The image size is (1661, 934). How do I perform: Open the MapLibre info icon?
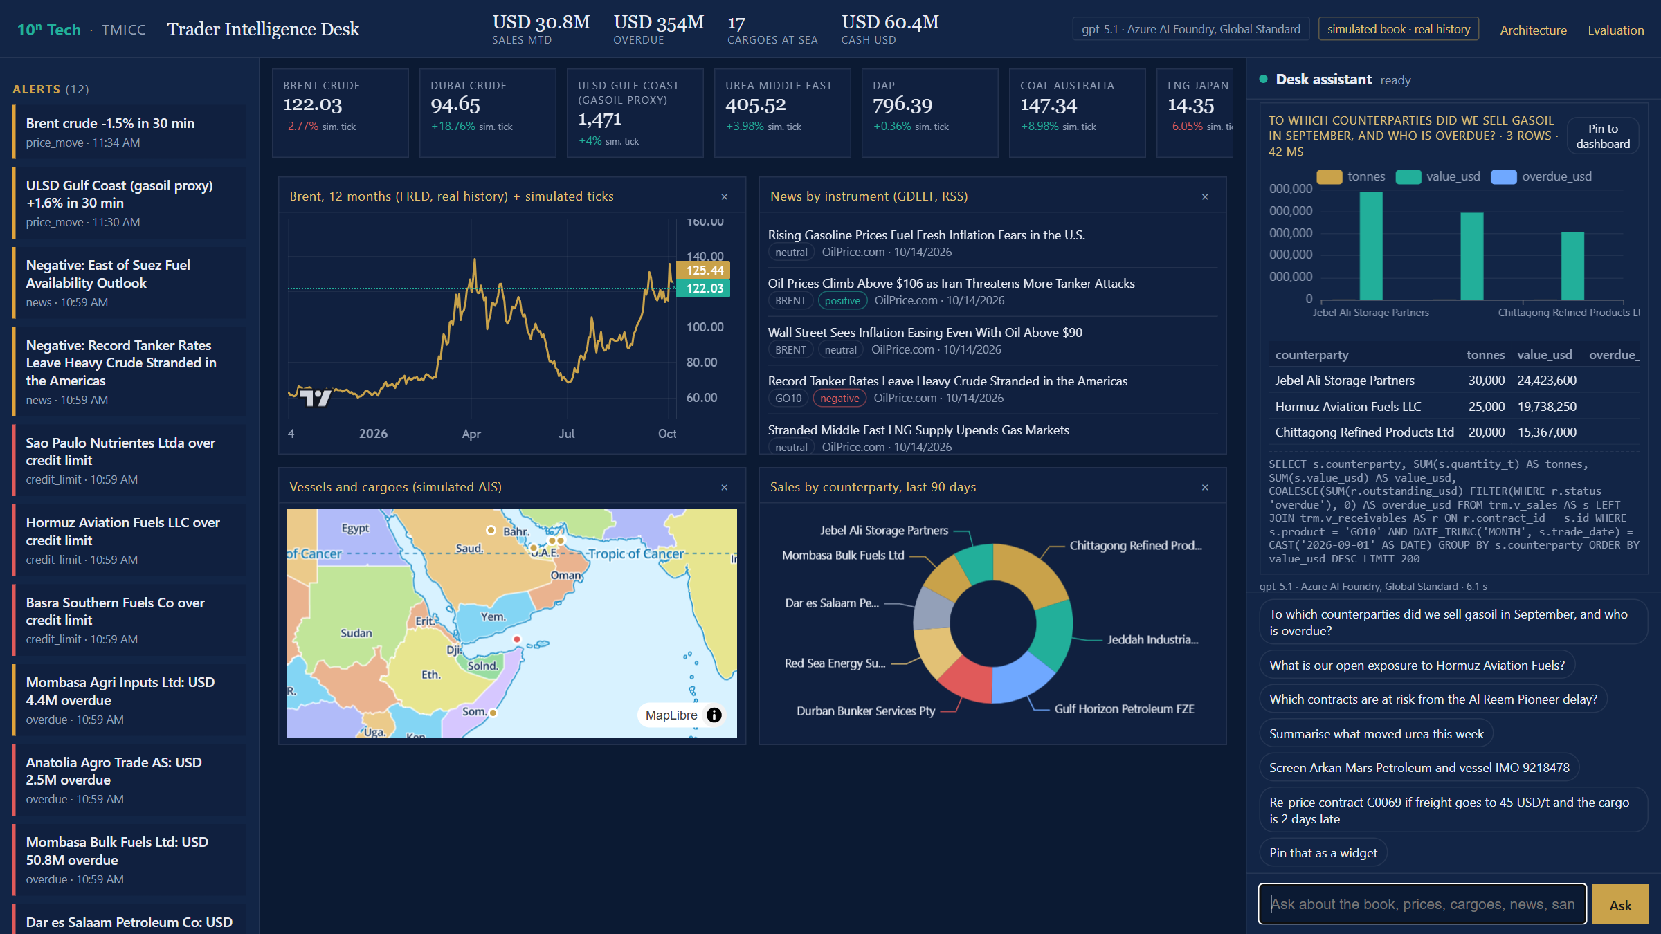coord(714,715)
